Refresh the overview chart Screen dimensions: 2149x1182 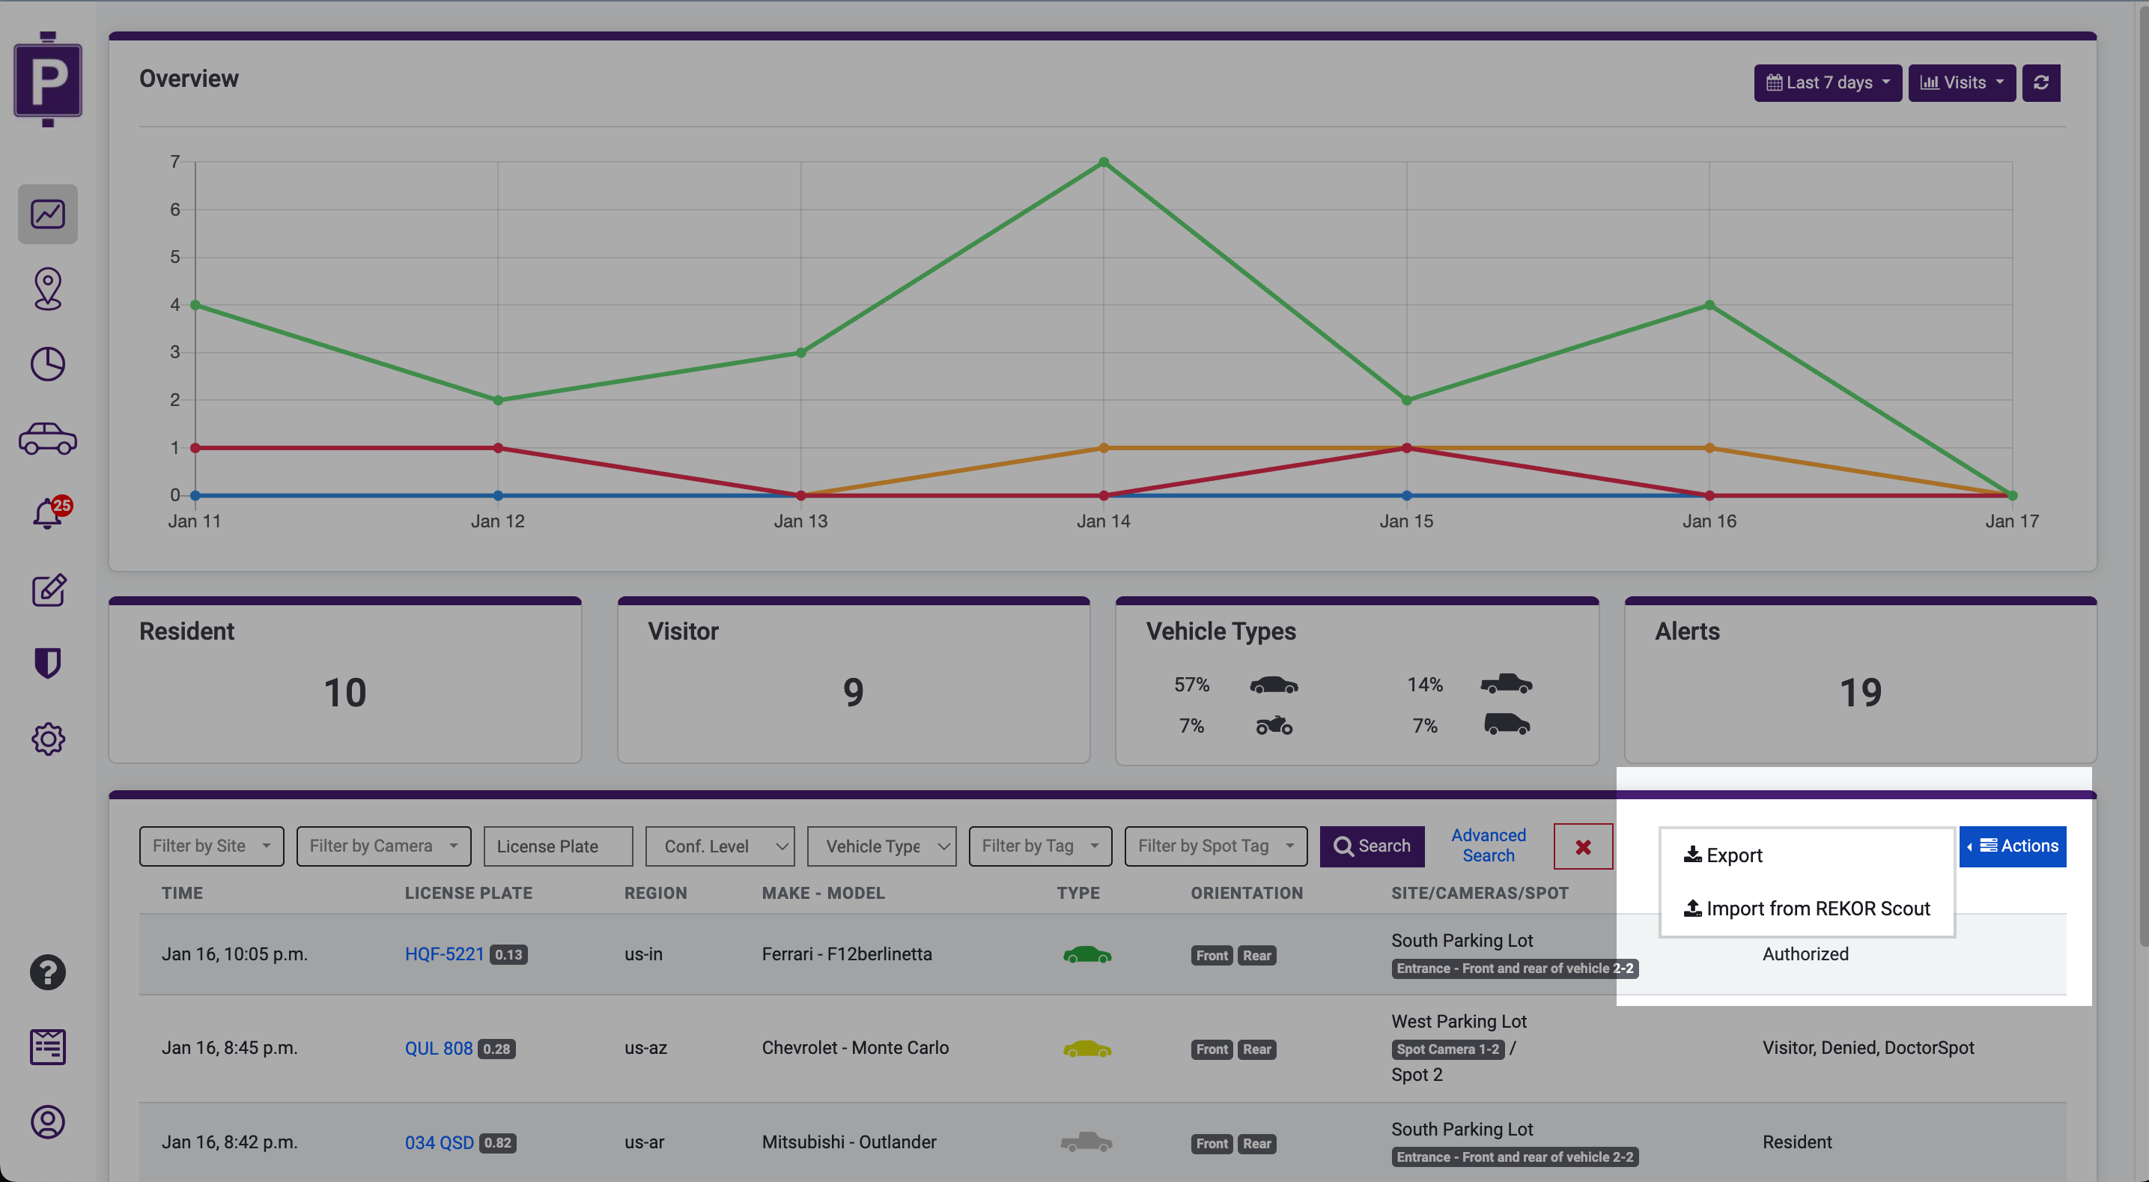pyautogui.click(x=2040, y=82)
